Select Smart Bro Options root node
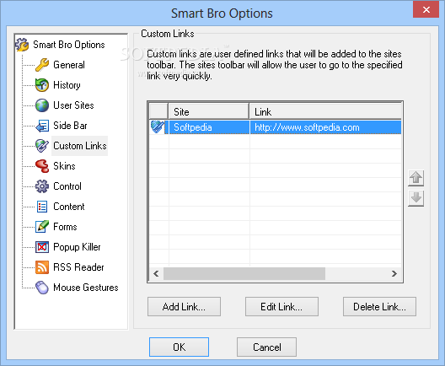 click(69, 45)
